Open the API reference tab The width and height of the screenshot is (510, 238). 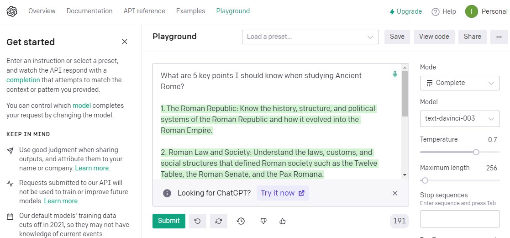(144, 11)
